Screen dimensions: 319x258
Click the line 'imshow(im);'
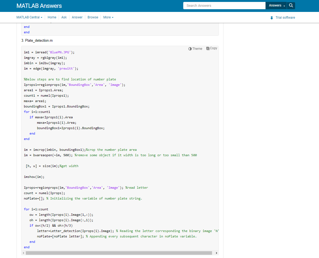34,177
